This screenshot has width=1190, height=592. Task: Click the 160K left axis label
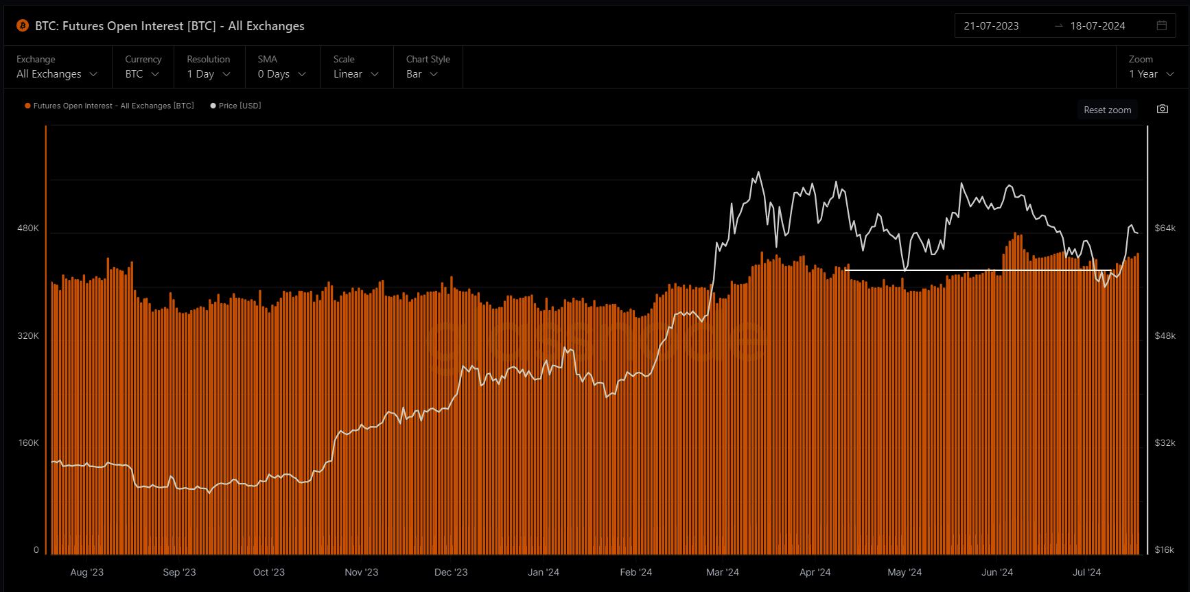coord(28,442)
